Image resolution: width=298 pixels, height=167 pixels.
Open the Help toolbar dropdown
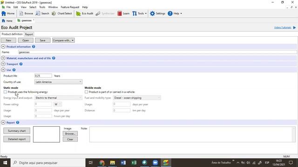[x=175, y=13]
